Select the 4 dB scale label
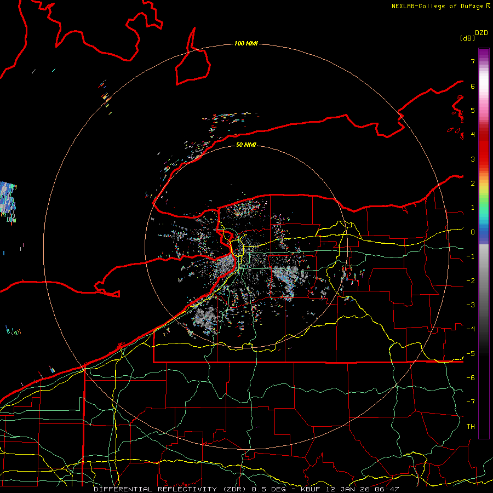Image resolution: width=493 pixels, height=493 pixels. coord(473,135)
